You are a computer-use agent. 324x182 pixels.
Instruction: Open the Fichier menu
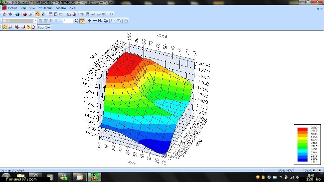coord(12,8)
